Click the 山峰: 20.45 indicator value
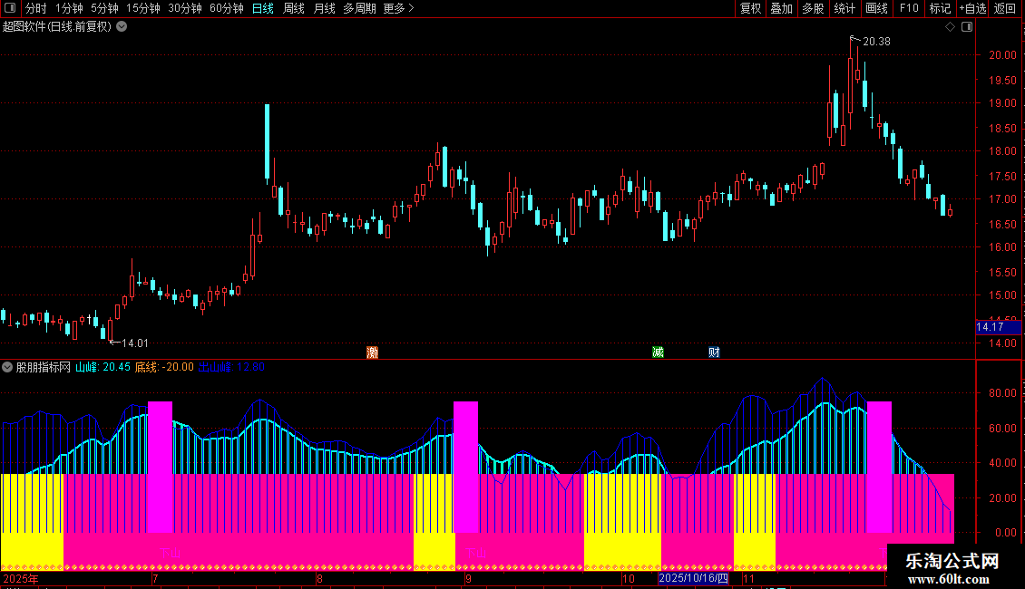The width and height of the screenshot is (1025, 589). 102,367
